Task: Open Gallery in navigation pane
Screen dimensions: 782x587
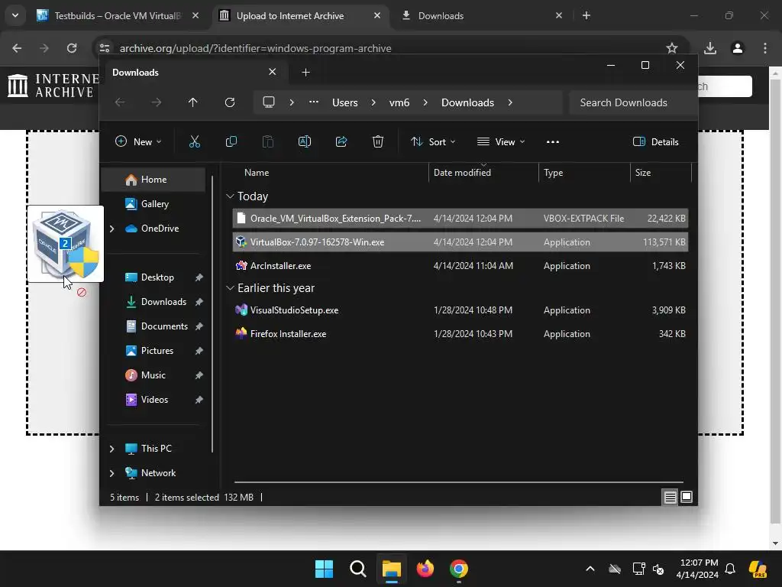Action: [154, 204]
